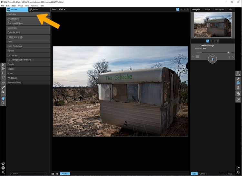This screenshot has width=242, height=176.
Task: Switch to the Layers module
Action: [x=238, y=93]
